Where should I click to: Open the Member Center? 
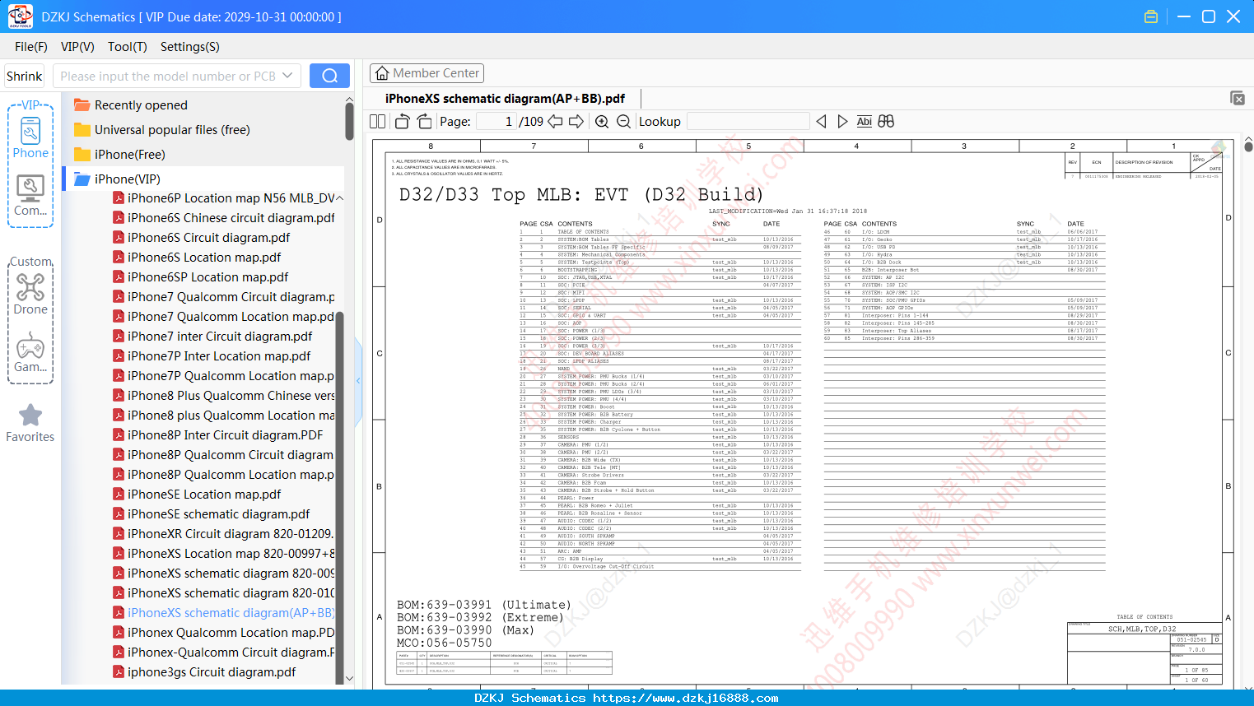[x=427, y=73]
